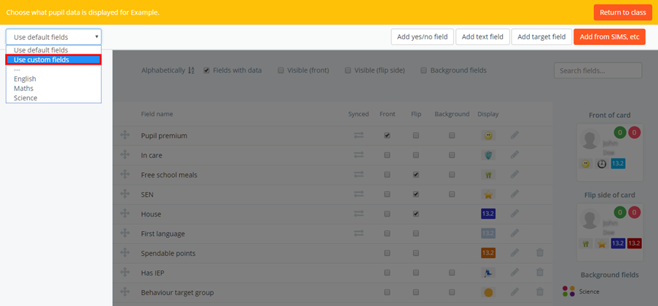Choose Use default fields from the list
This screenshot has width=658, height=306.
coord(53,50)
